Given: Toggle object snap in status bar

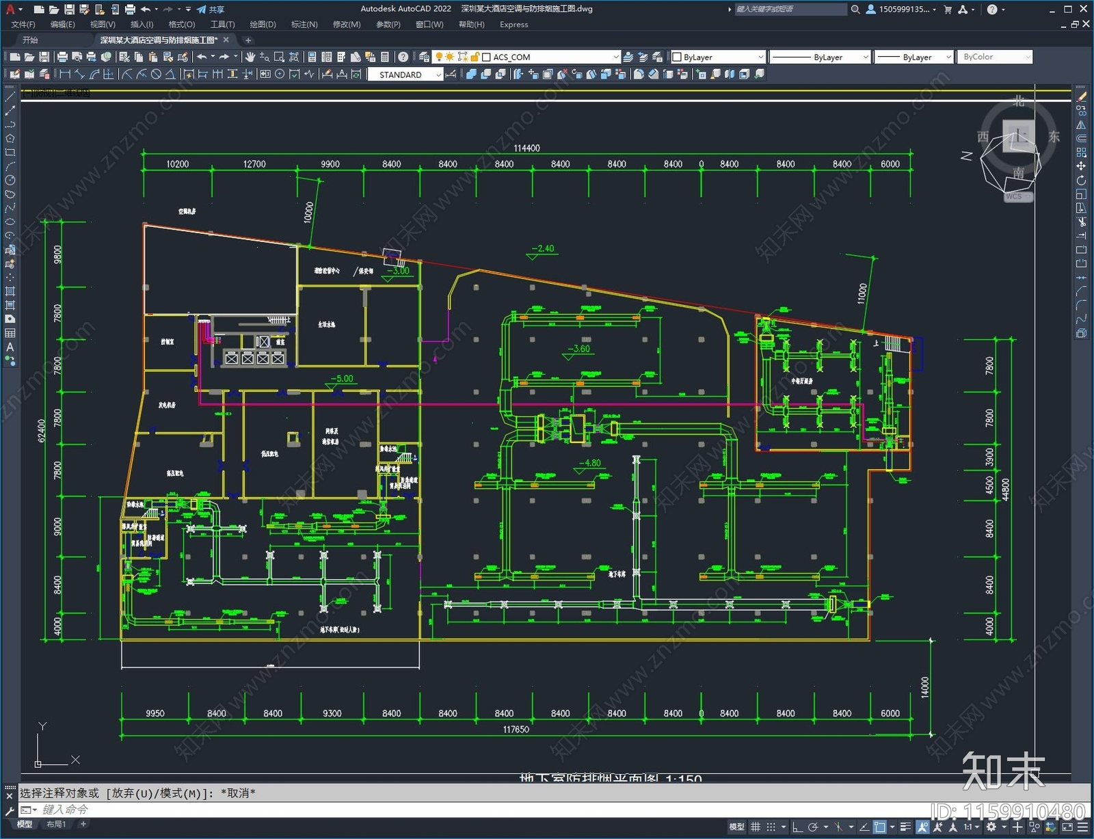Looking at the screenshot, I should click(x=880, y=827).
